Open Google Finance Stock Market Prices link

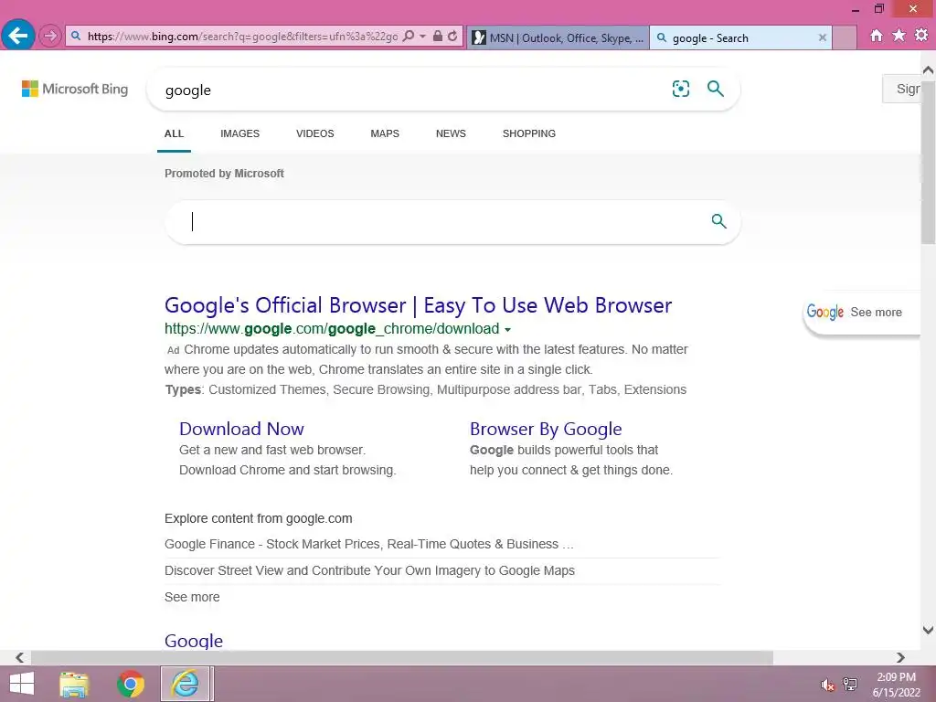(x=369, y=544)
